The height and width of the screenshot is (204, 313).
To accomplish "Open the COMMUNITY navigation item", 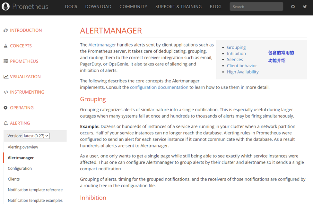I will point(133,7).
